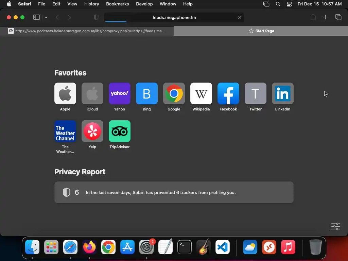Open The Weather Channel favorite
The height and width of the screenshot is (261, 348).
click(65, 137)
